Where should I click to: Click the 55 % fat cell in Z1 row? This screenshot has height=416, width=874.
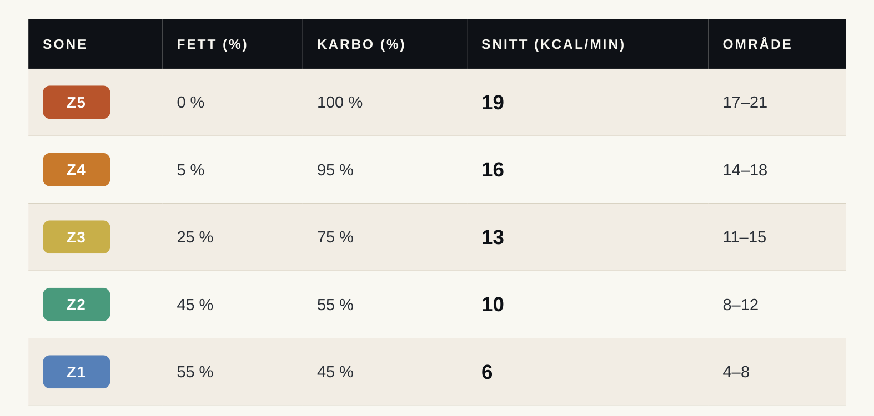click(195, 372)
